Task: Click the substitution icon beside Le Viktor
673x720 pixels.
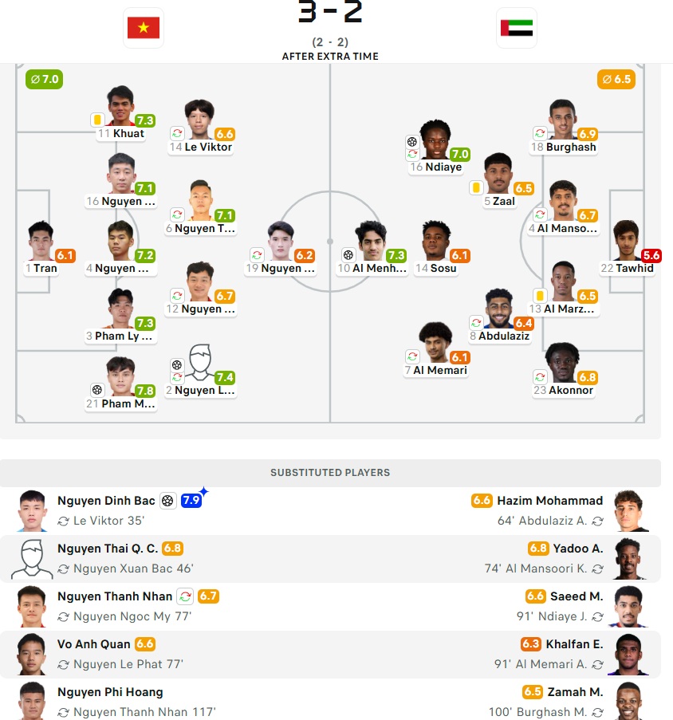Action: (177, 133)
